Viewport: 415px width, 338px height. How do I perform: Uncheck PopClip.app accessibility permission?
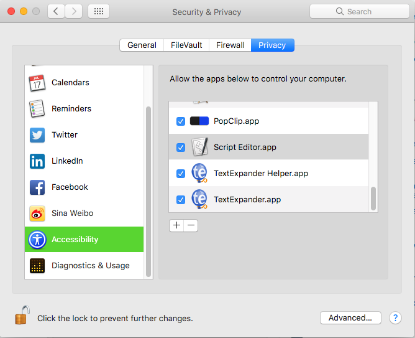tap(181, 121)
